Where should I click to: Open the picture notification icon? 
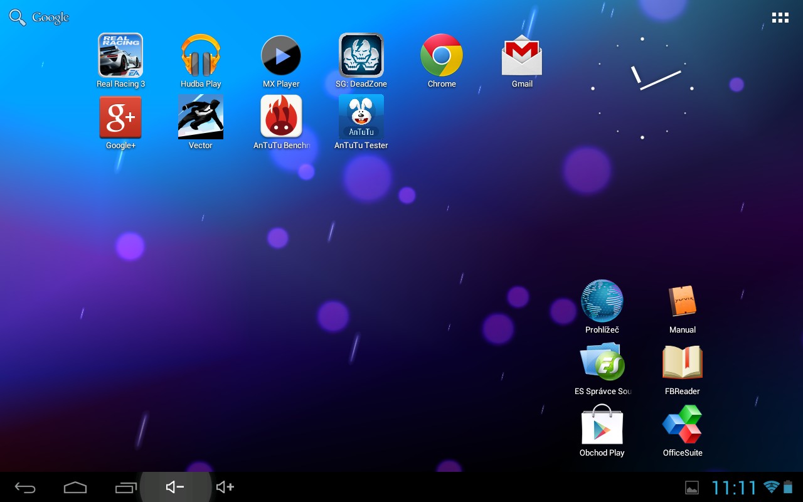[x=691, y=488]
